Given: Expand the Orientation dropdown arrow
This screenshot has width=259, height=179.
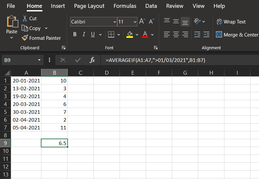Looking at the screenshot, I should tap(204, 22).
